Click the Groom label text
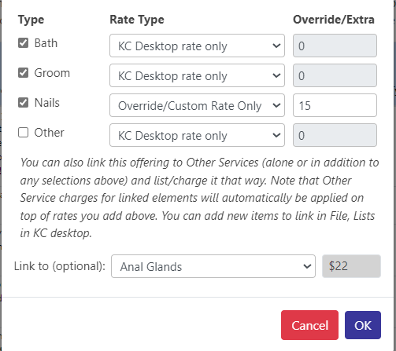The image size is (396, 351). coord(52,73)
